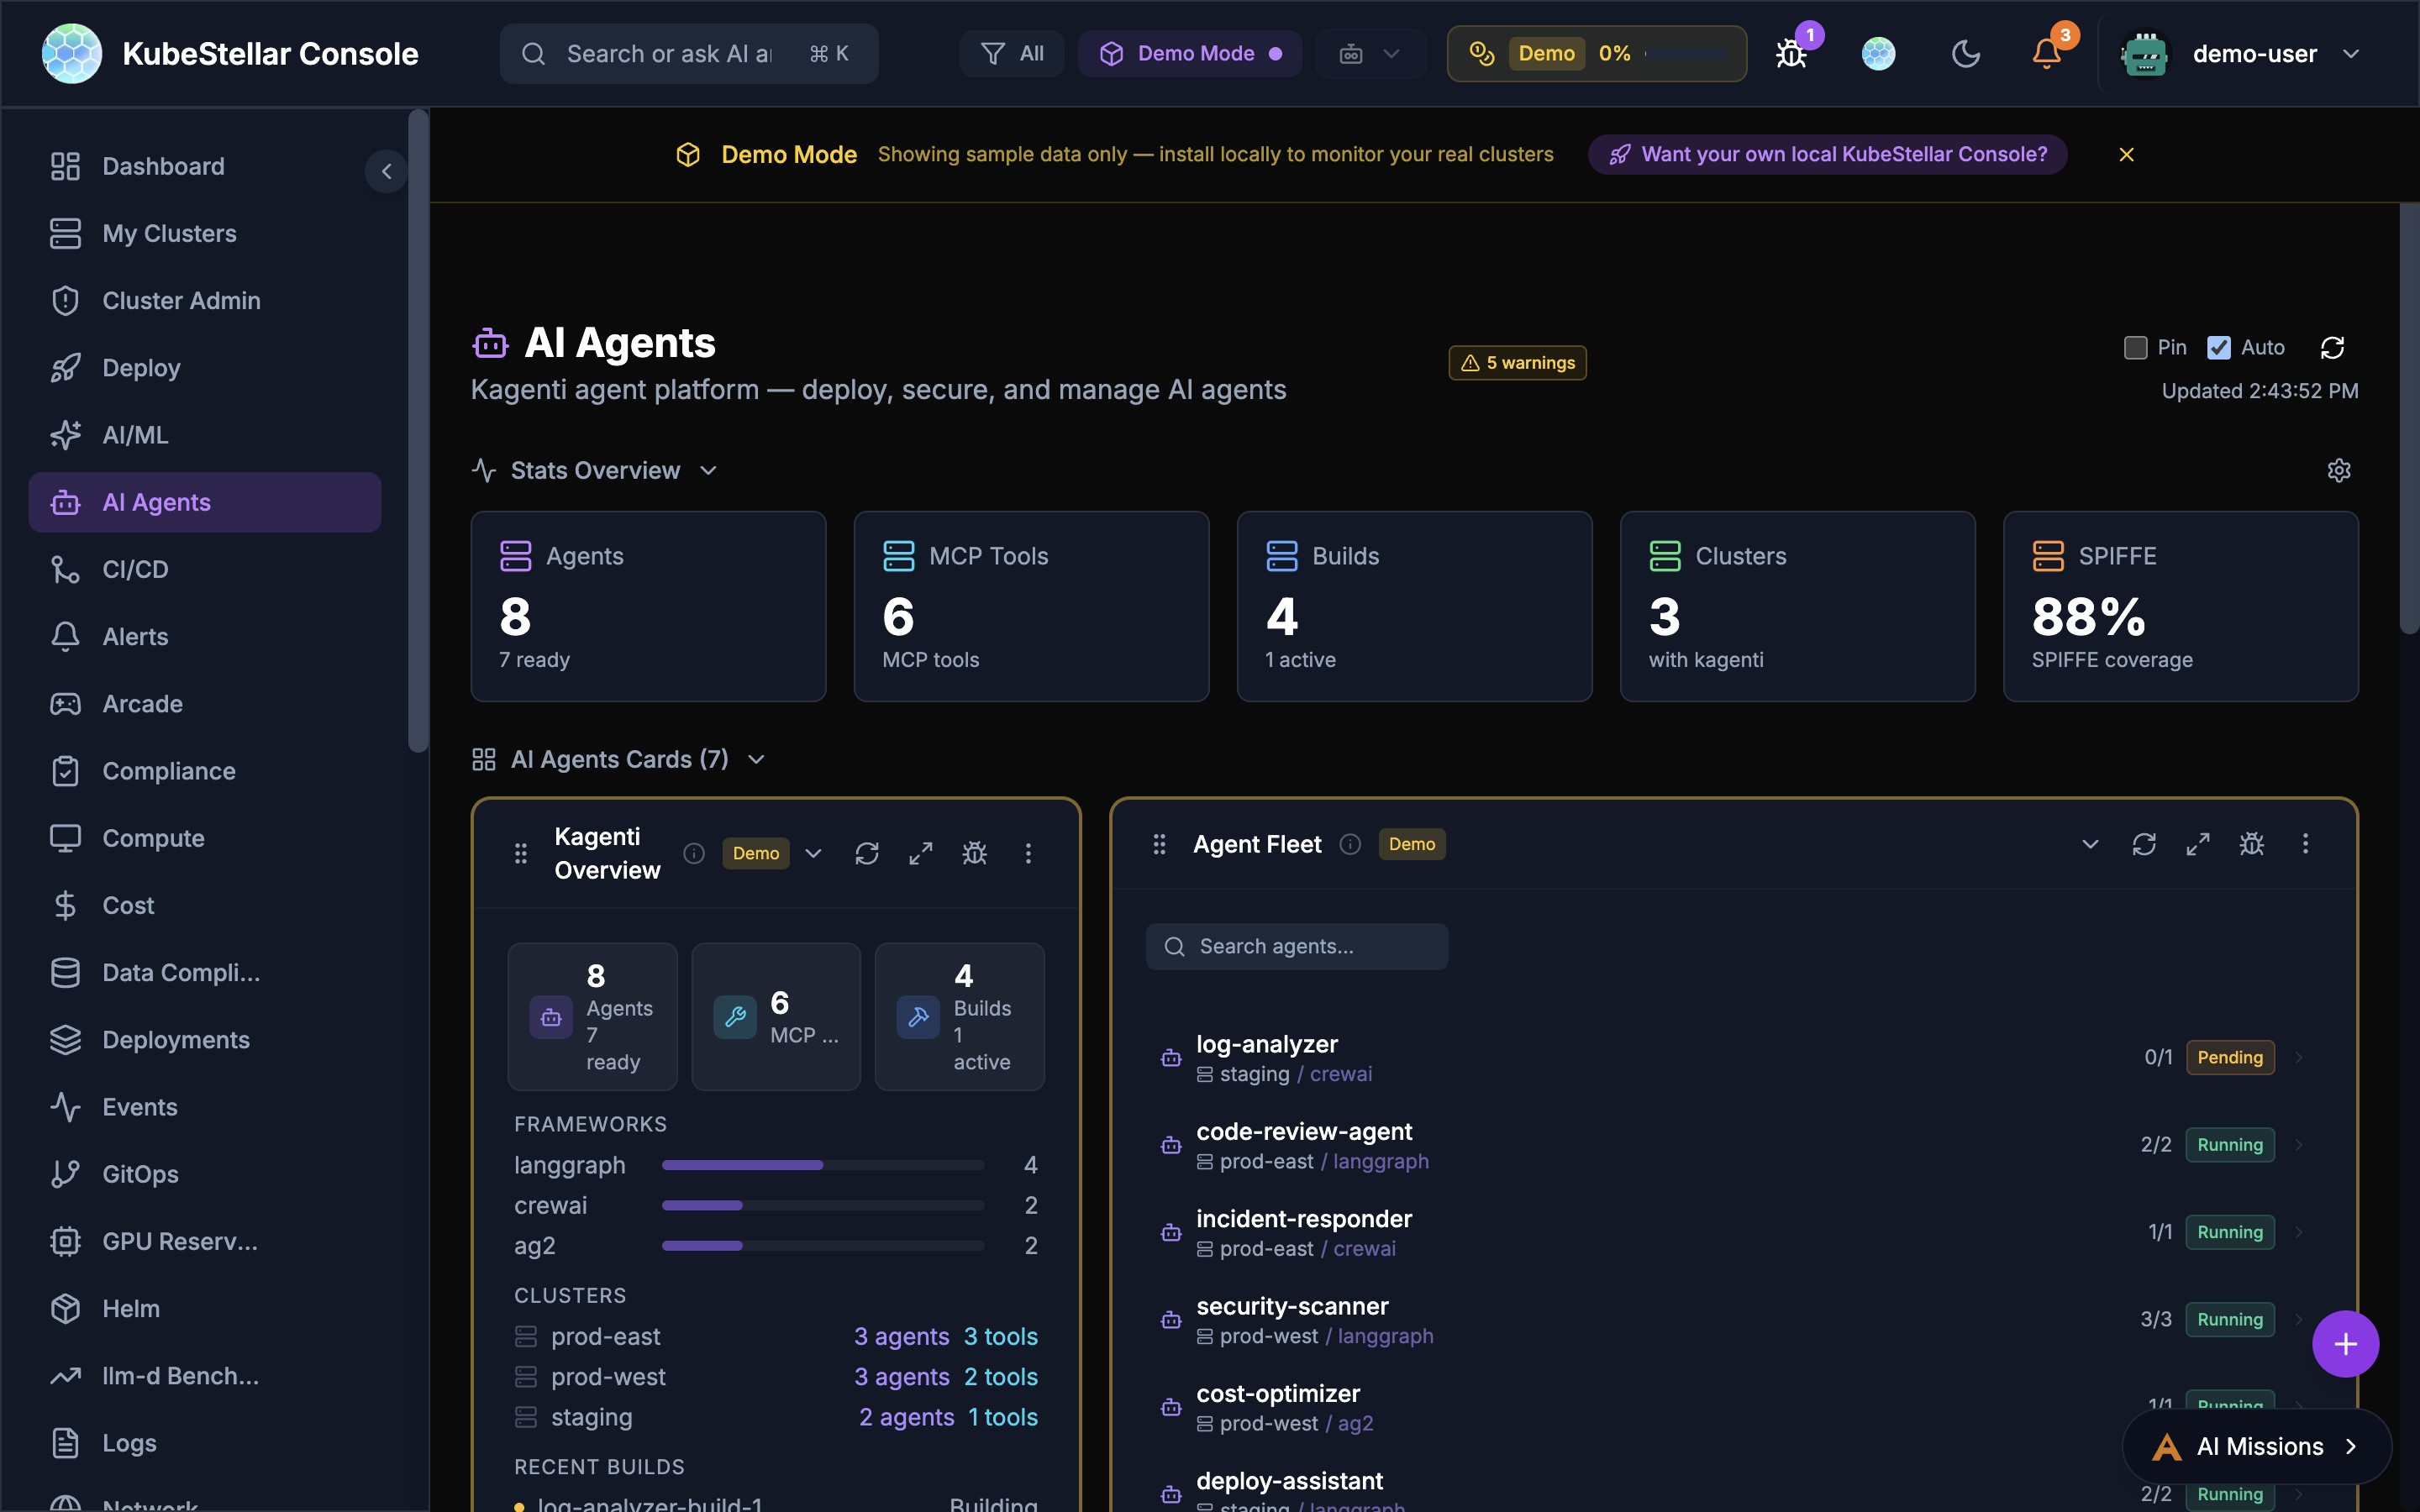Click the Search agents input field
Screen dimensions: 2420x1512
click(x=1296, y=946)
